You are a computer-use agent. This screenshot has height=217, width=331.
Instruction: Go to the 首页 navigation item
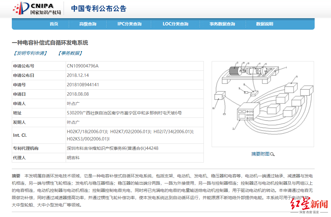tap(54, 24)
